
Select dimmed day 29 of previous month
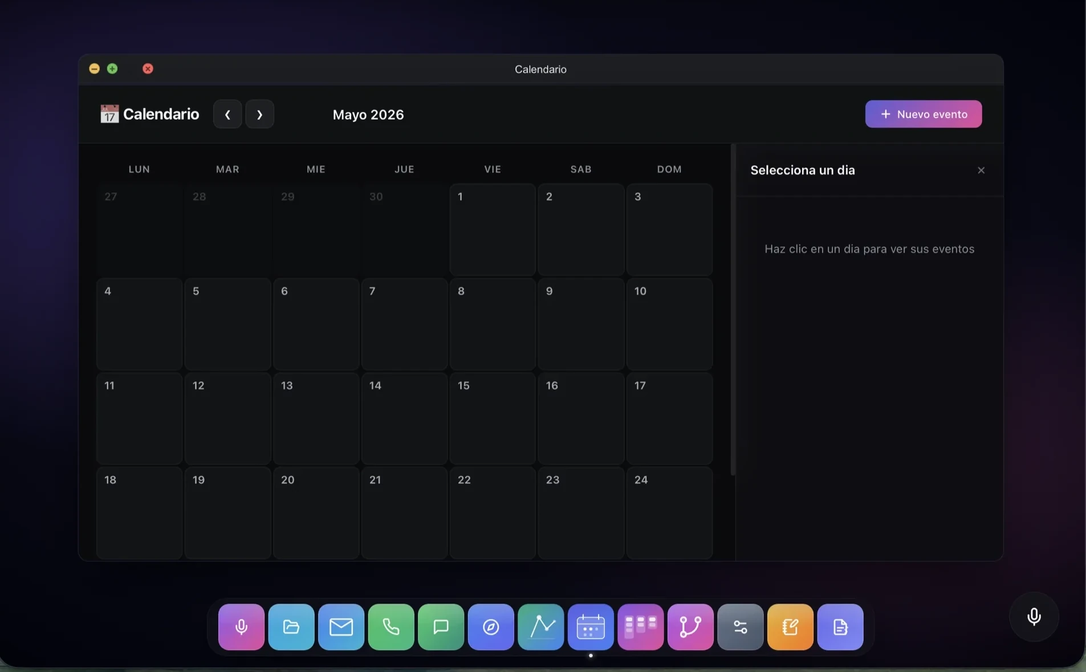point(316,230)
